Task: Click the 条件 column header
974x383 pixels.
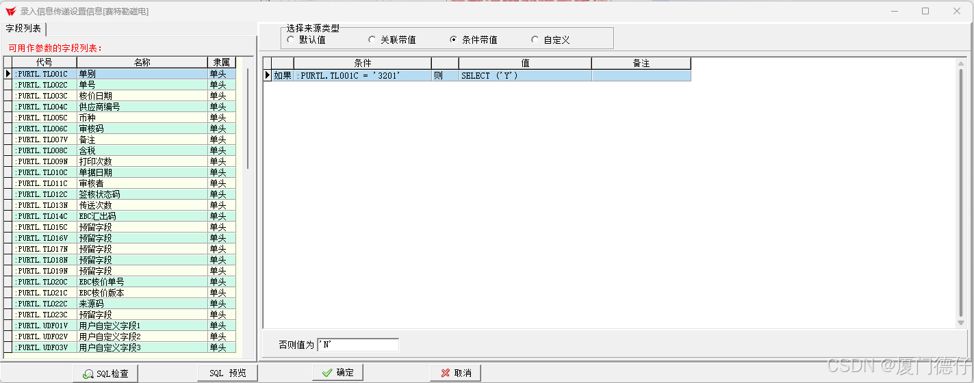Action: 363,63
